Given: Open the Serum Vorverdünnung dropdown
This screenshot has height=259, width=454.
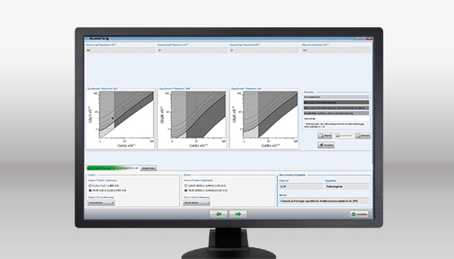Looking at the screenshot, I should tap(196, 202).
